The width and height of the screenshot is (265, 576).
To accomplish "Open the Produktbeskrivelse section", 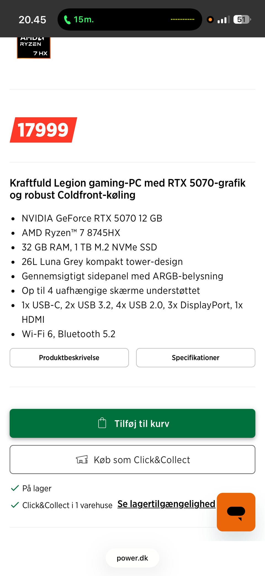I will pyautogui.click(x=69, y=358).
